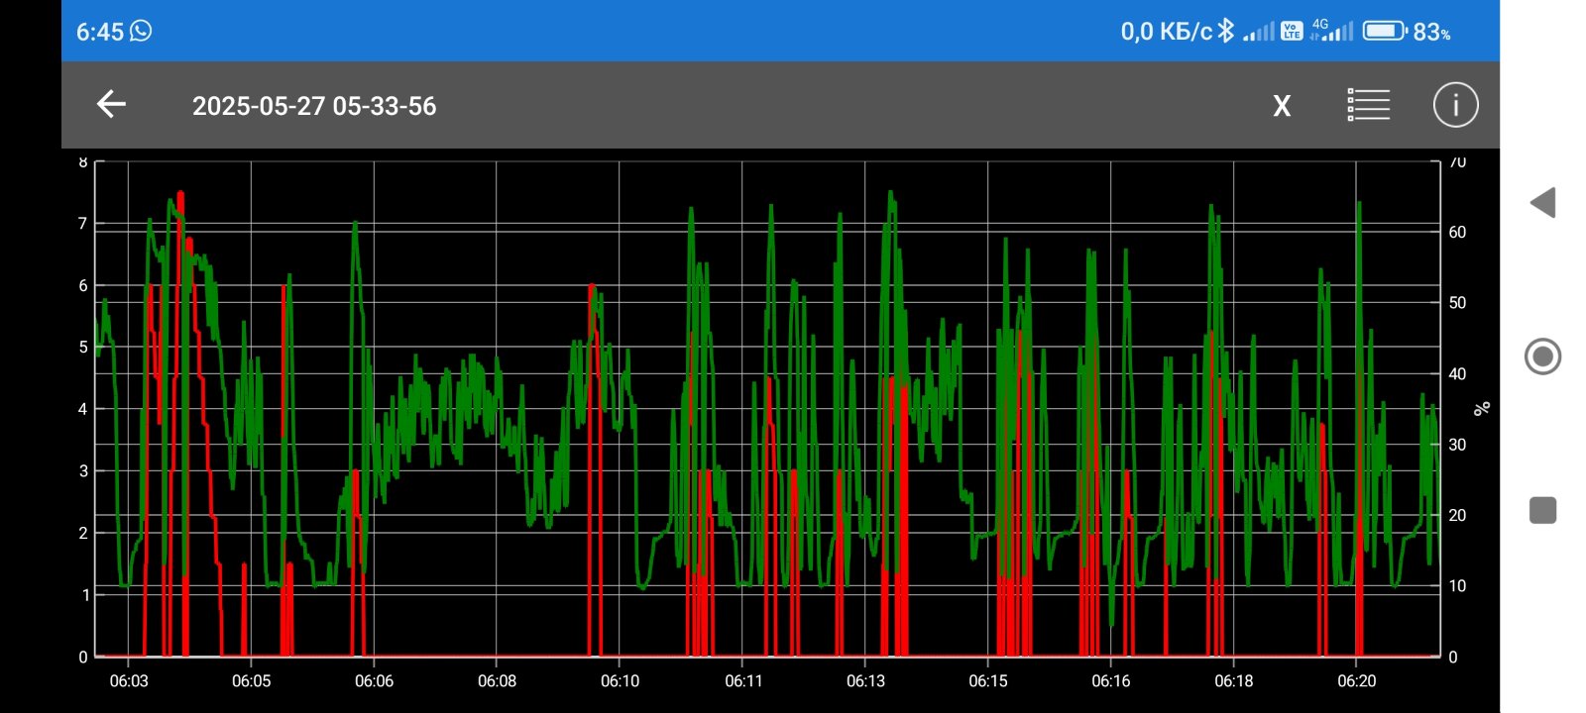The width and height of the screenshot is (1586, 713).
Task: Tap the 06:13 time axis label
Action: (x=865, y=681)
